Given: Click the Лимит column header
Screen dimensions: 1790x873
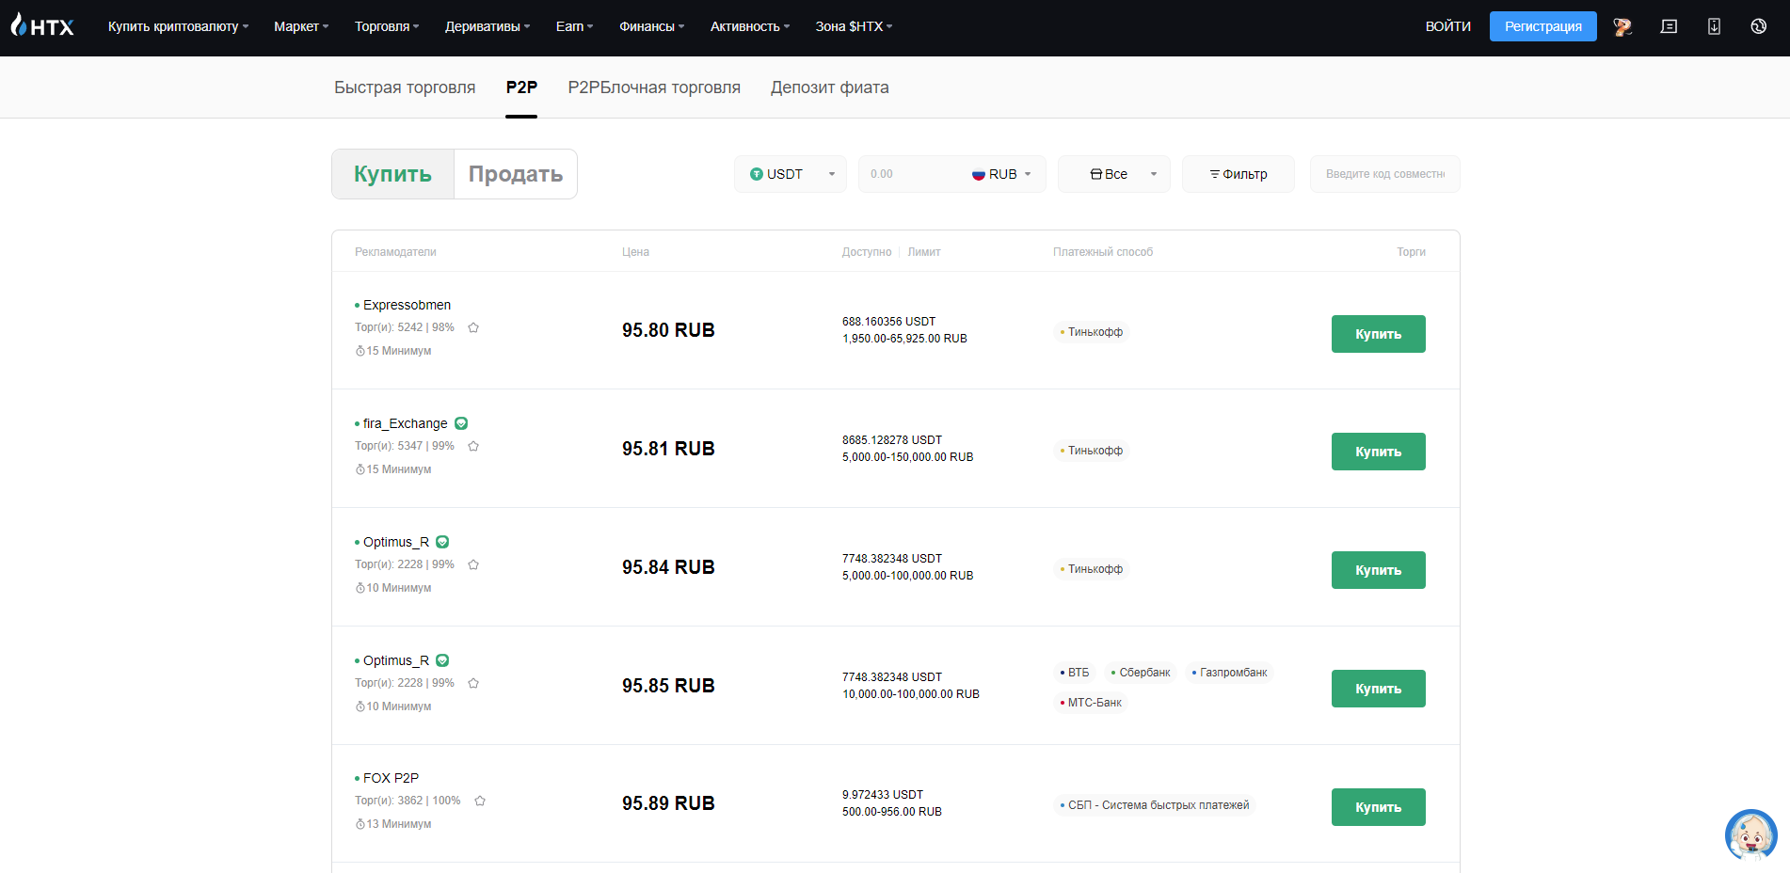Looking at the screenshot, I should tap(924, 252).
